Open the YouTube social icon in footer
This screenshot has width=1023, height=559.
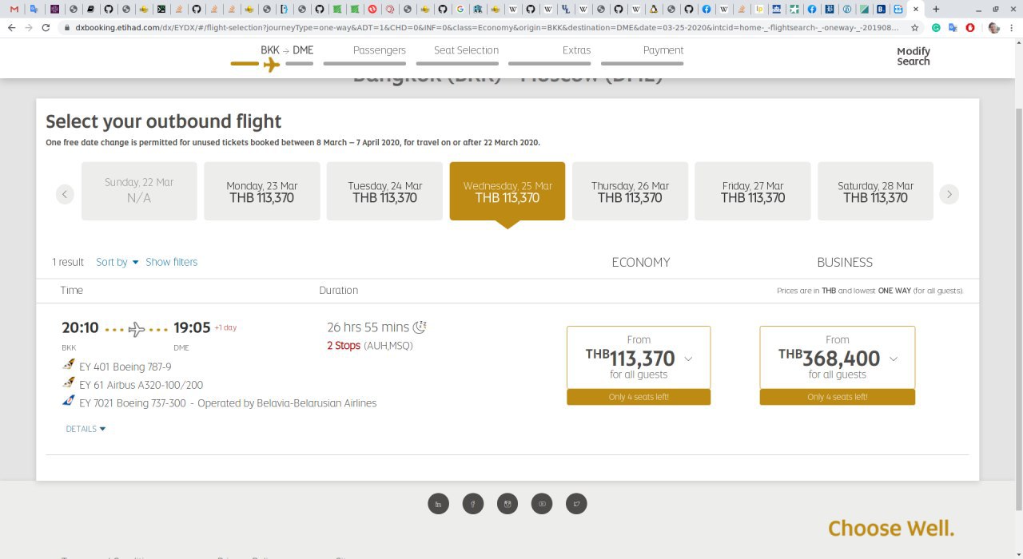(542, 504)
